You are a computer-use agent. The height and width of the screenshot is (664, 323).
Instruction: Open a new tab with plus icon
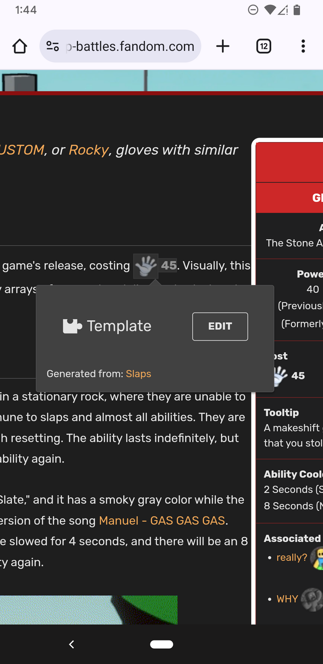[222, 46]
